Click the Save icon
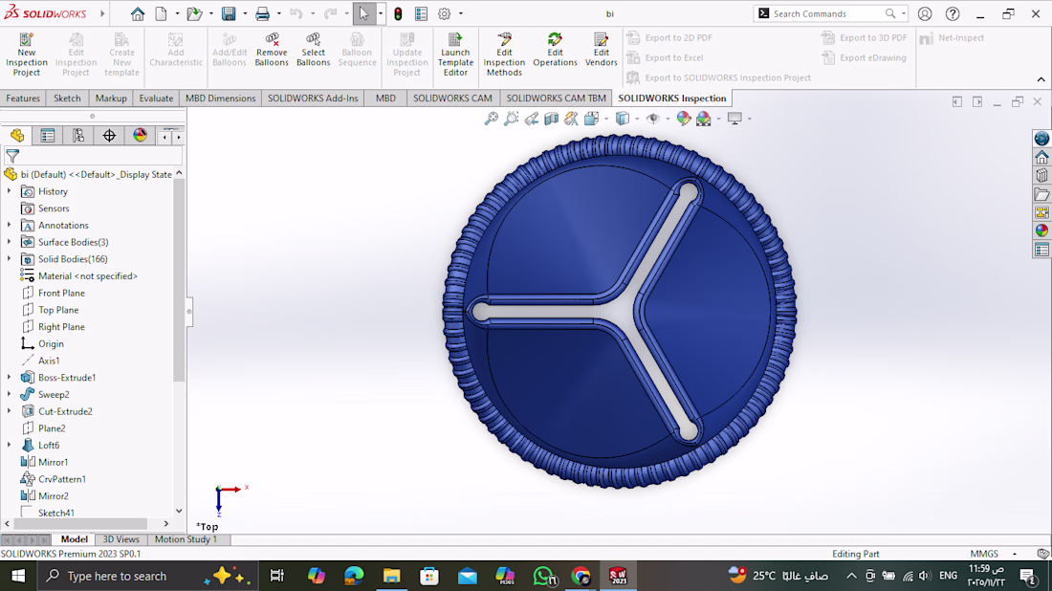Screen dimensions: 1052x591 229,13
